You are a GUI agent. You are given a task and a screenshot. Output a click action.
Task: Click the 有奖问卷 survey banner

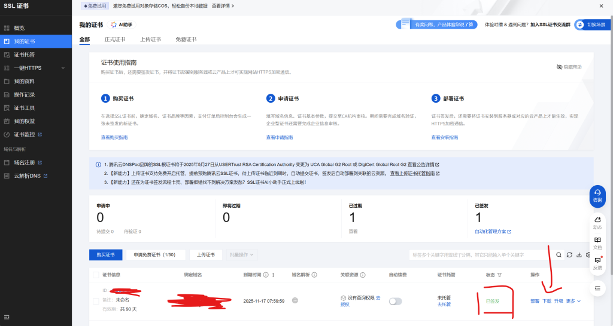(x=436, y=24)
